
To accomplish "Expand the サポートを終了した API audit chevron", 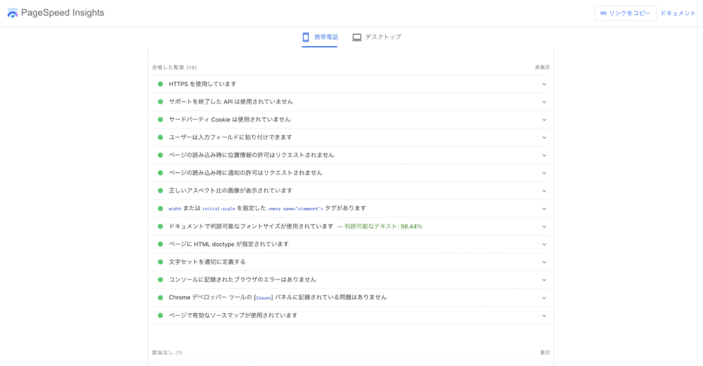I will pyautogui.click(x=544, y=102).
